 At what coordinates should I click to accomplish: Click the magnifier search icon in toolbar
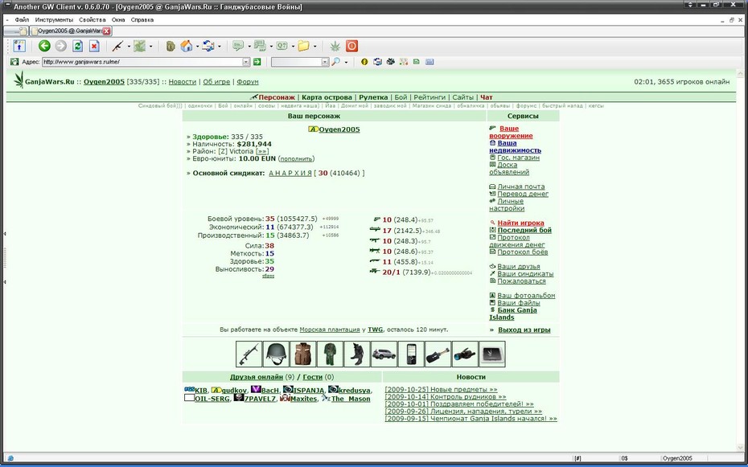coord(336,61)
